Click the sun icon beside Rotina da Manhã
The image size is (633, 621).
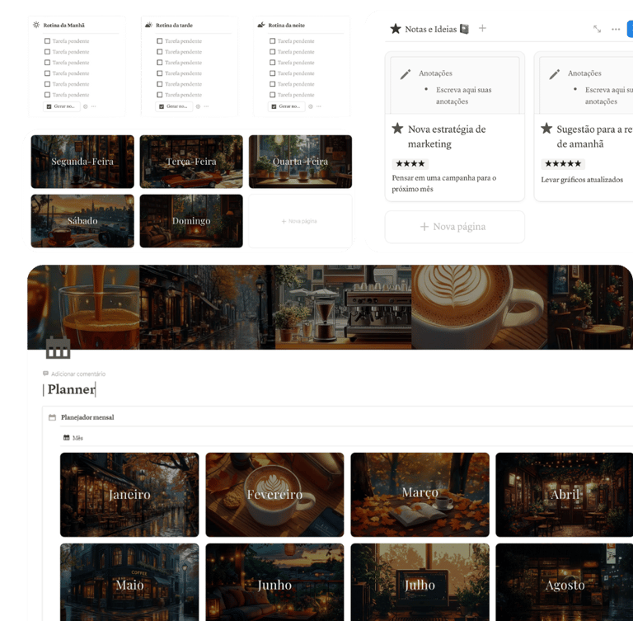pos(36,25)
